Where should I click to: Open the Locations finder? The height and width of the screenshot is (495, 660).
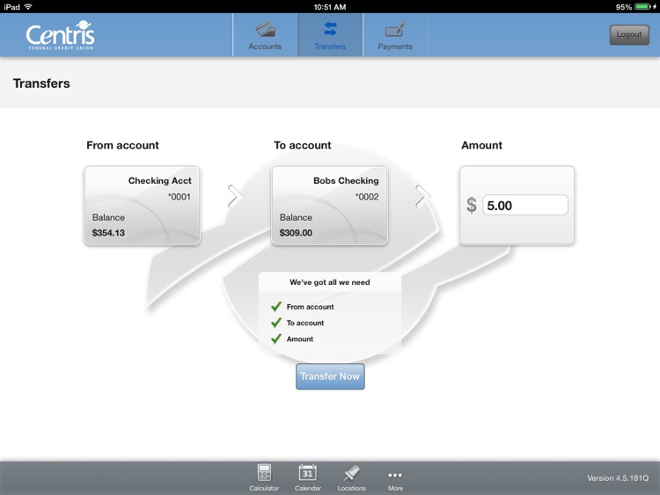351,477
